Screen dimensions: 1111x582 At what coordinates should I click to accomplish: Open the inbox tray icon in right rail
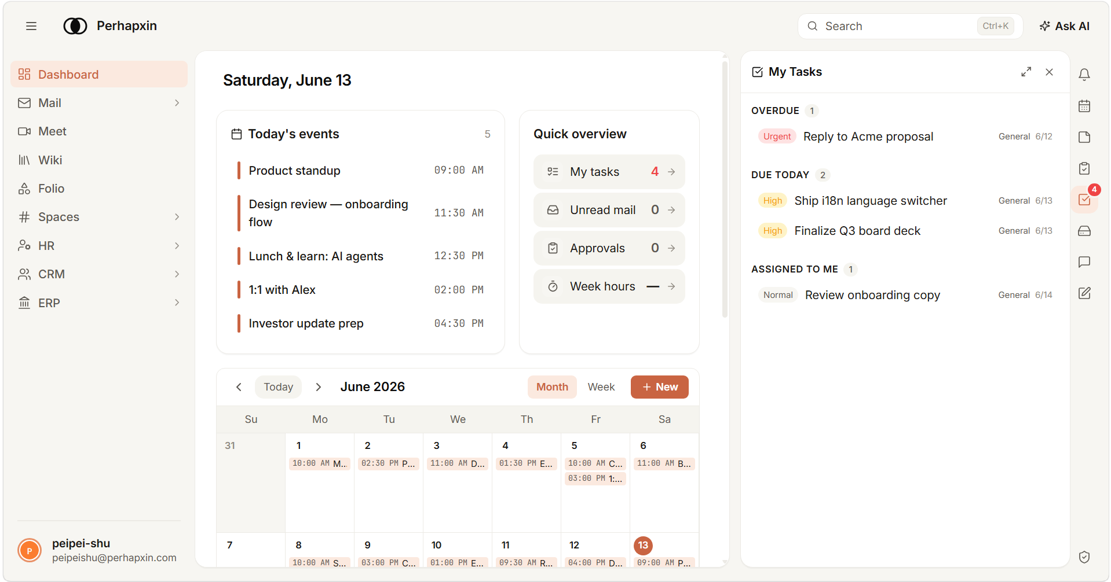pos(1084,231)
